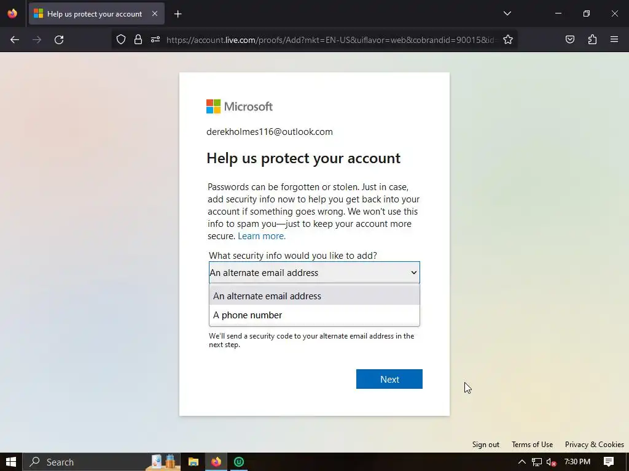Click the network status tray icon

(x=537, y=462)
